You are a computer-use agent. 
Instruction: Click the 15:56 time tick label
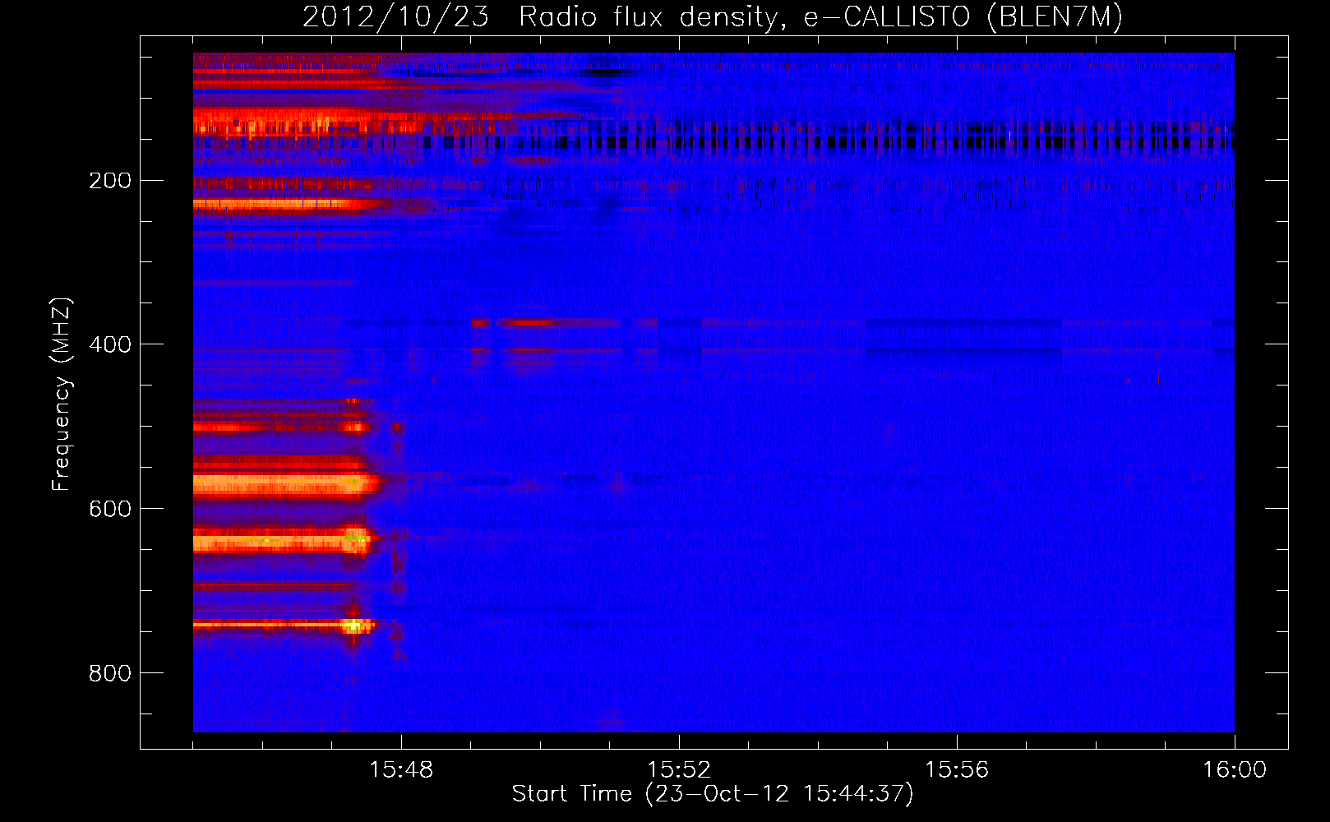tap(957, 770)
